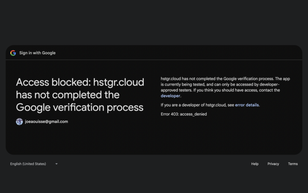Open the Terms link

click(293, 164)
